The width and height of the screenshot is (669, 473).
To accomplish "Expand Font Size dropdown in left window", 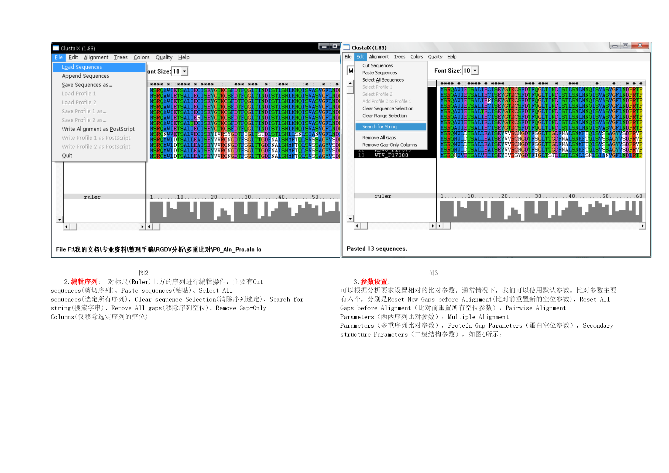I will pyautogui.click(x=184, y=71).
